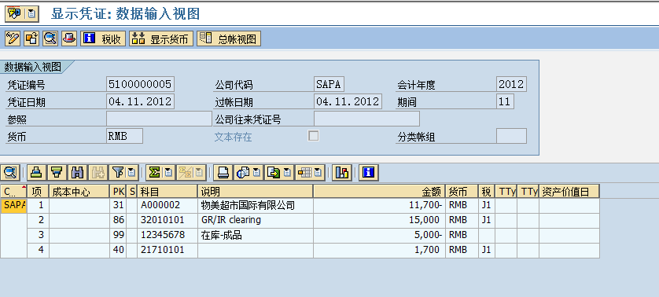Click the 分类帐组 field

511,136
